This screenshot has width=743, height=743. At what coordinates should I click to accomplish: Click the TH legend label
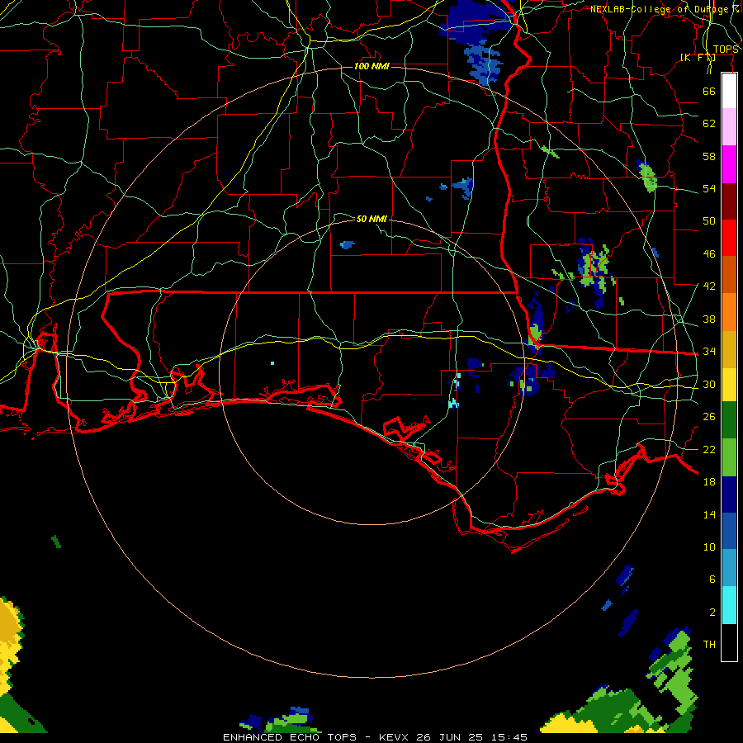click(x=709, y=645)
